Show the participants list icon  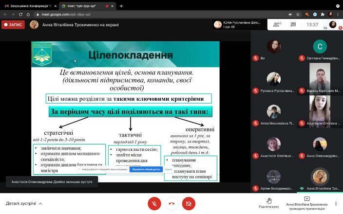pos(277,24)
